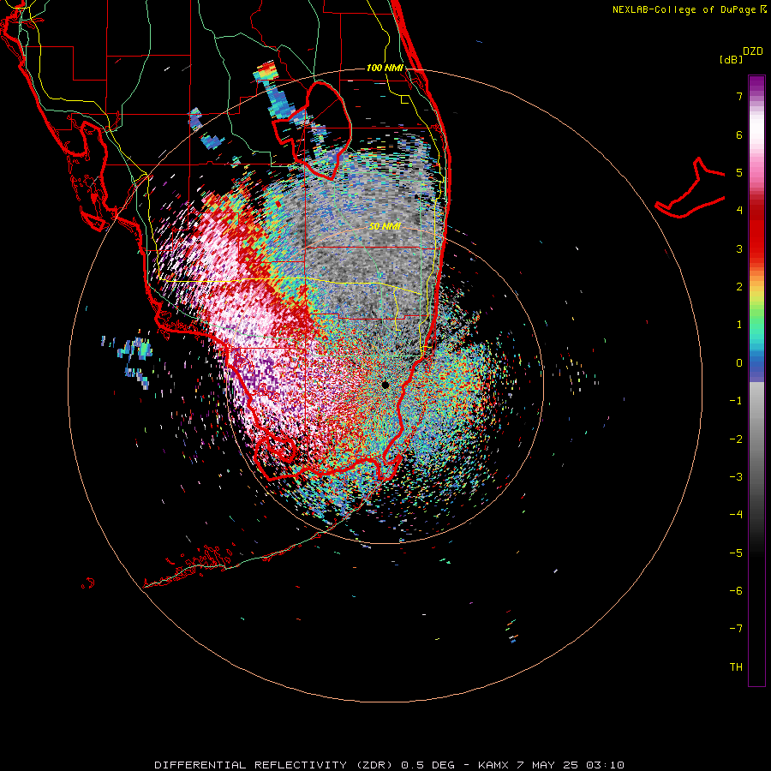771x771 pixels.
Task: Click the 100 NMI range ring label
Action: (x=385, y=68)
